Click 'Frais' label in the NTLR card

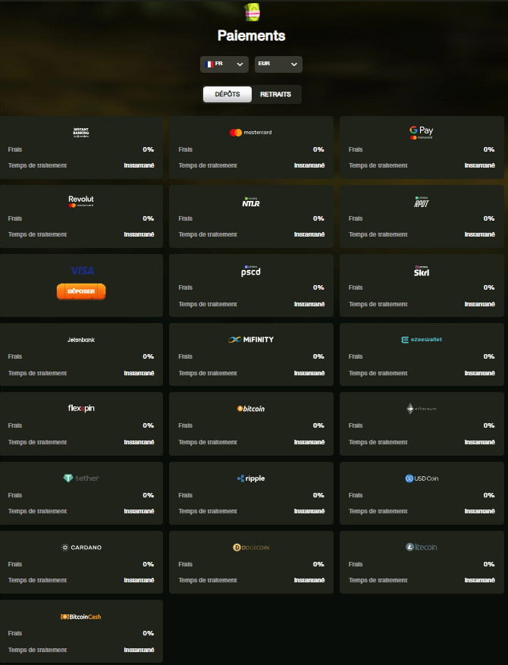click(185, 218)
